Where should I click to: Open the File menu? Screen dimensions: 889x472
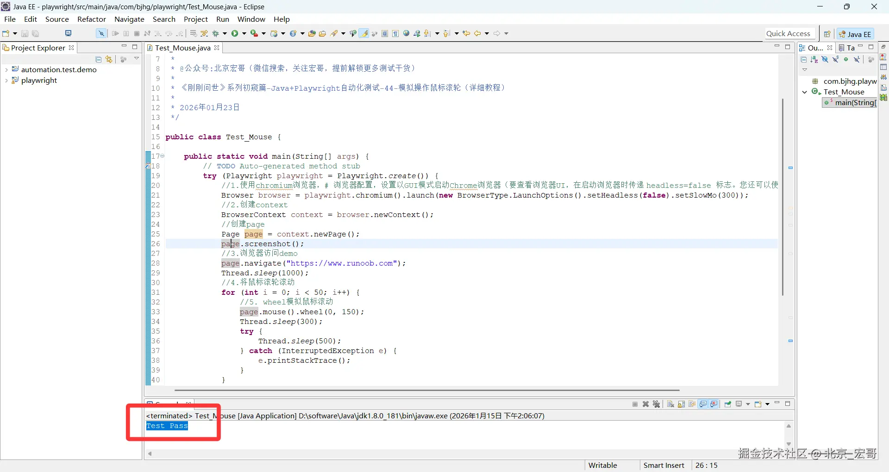[x=10, y=19]
